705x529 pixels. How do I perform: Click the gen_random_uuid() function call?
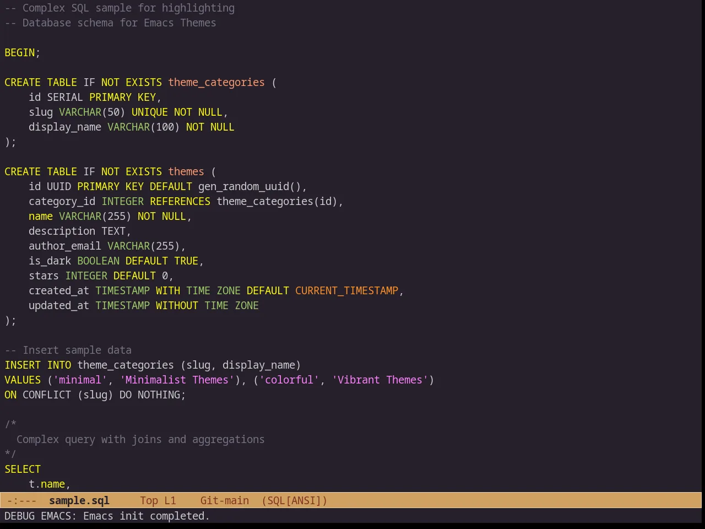click(250, 186)
